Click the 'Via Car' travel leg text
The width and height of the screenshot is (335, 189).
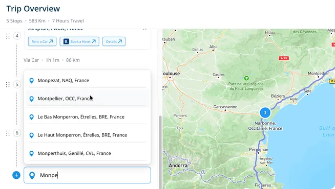pos(31,60)
